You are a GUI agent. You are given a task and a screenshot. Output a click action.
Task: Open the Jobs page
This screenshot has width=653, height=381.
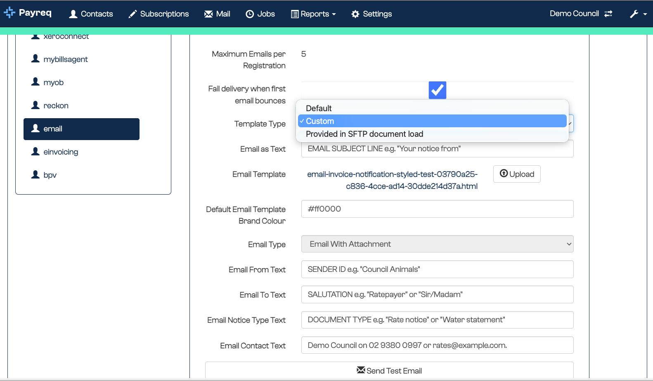coord(260,14)
